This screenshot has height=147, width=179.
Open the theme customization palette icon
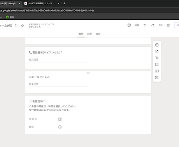129,25
